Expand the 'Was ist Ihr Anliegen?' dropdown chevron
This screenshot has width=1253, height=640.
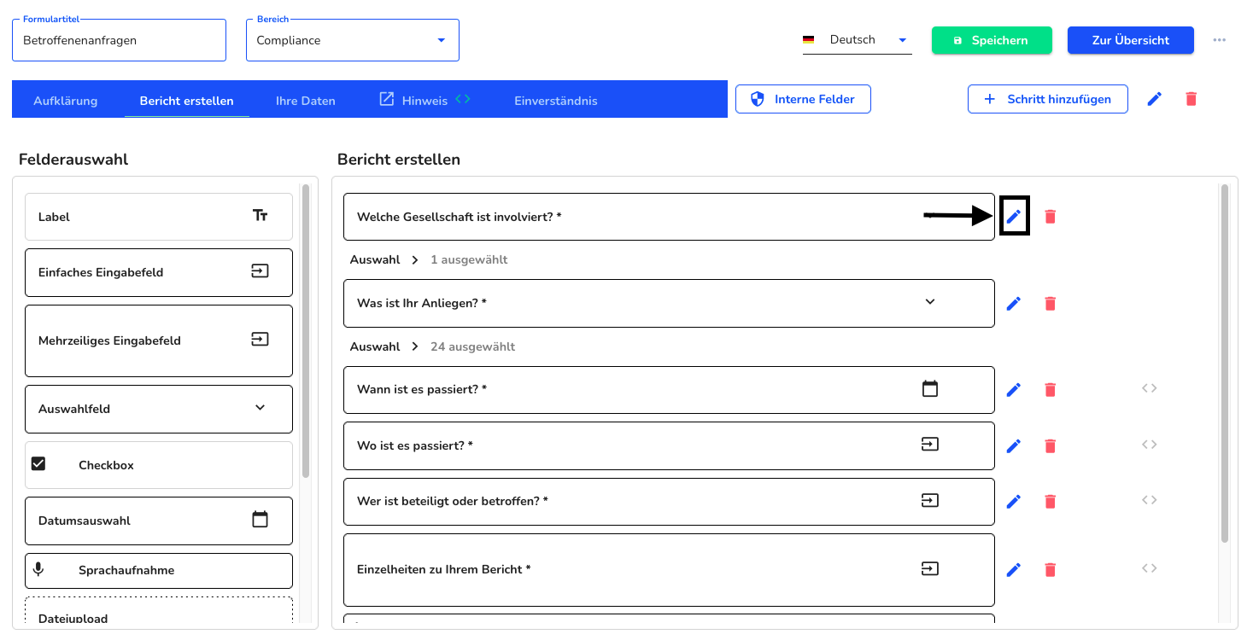930,302
